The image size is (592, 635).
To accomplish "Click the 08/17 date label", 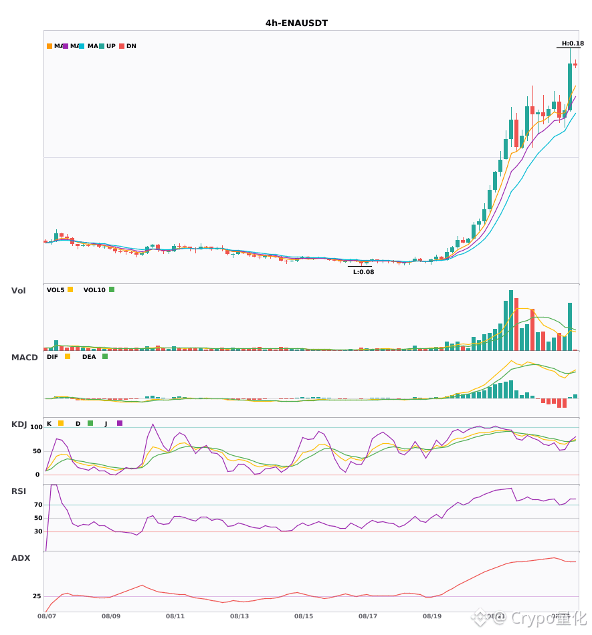I will [x=368, y=616].
